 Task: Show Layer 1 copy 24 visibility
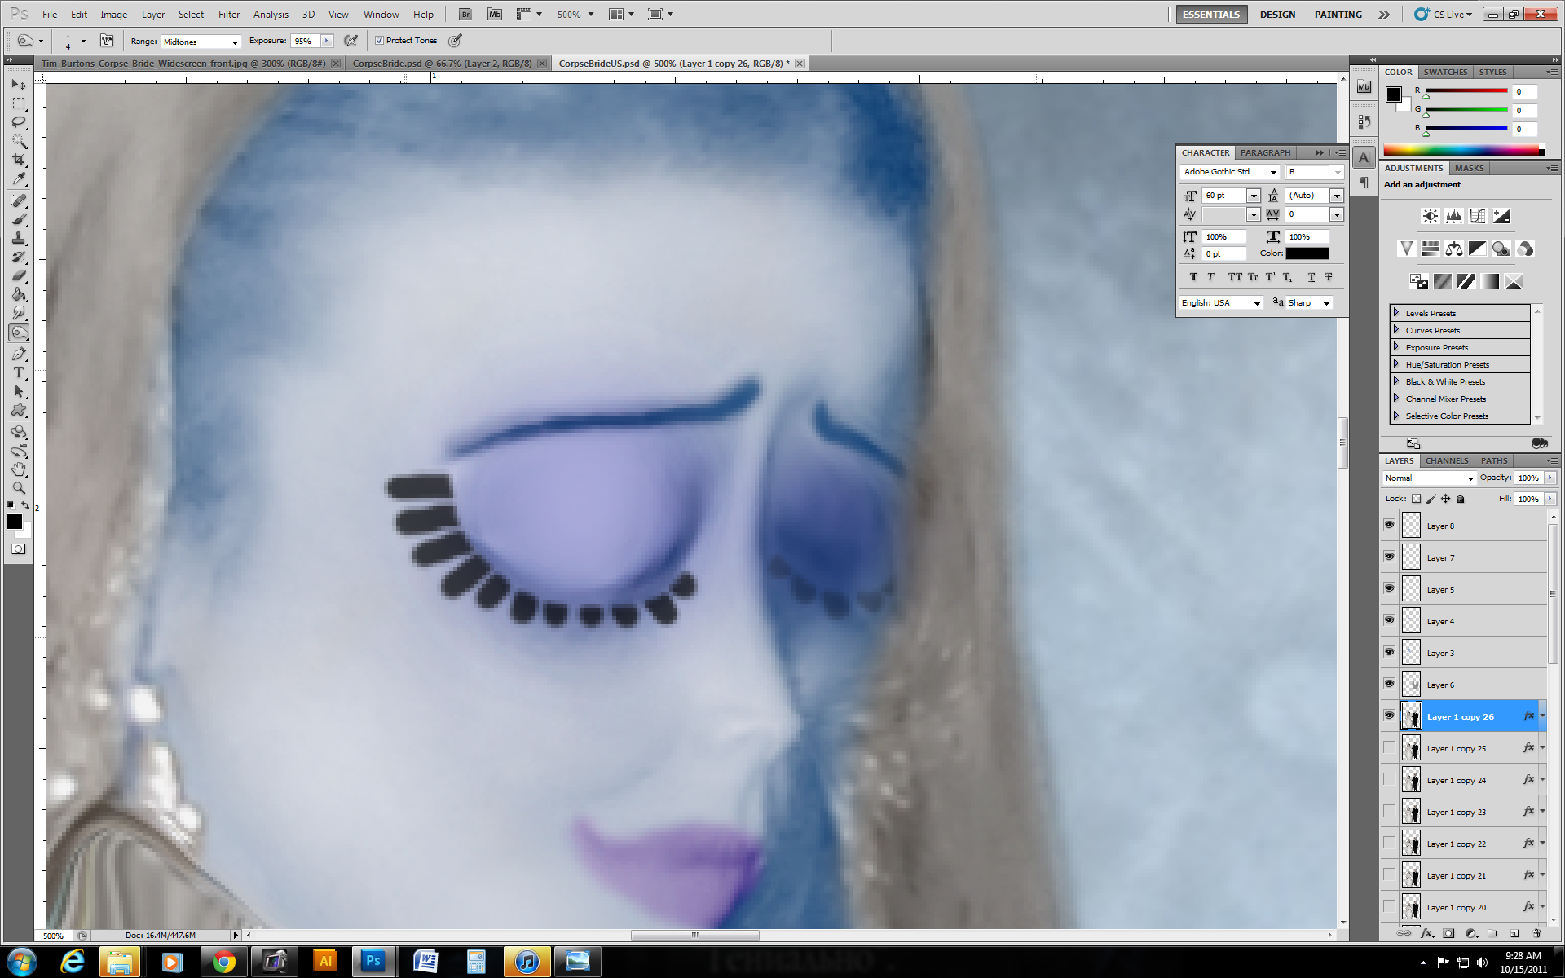[1389, 779]
